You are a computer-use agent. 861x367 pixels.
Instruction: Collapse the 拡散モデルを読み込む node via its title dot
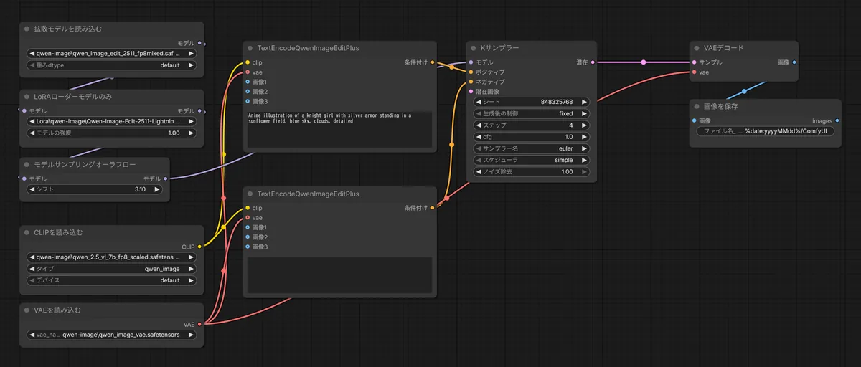(x=27, y=29)
